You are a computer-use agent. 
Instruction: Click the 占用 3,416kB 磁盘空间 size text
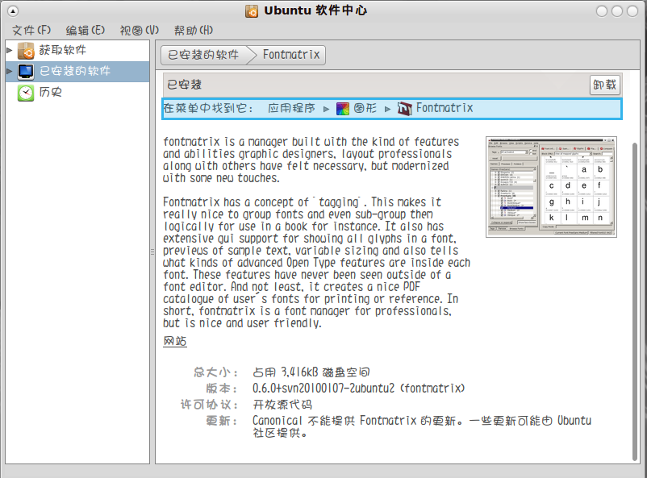(311, 372)
